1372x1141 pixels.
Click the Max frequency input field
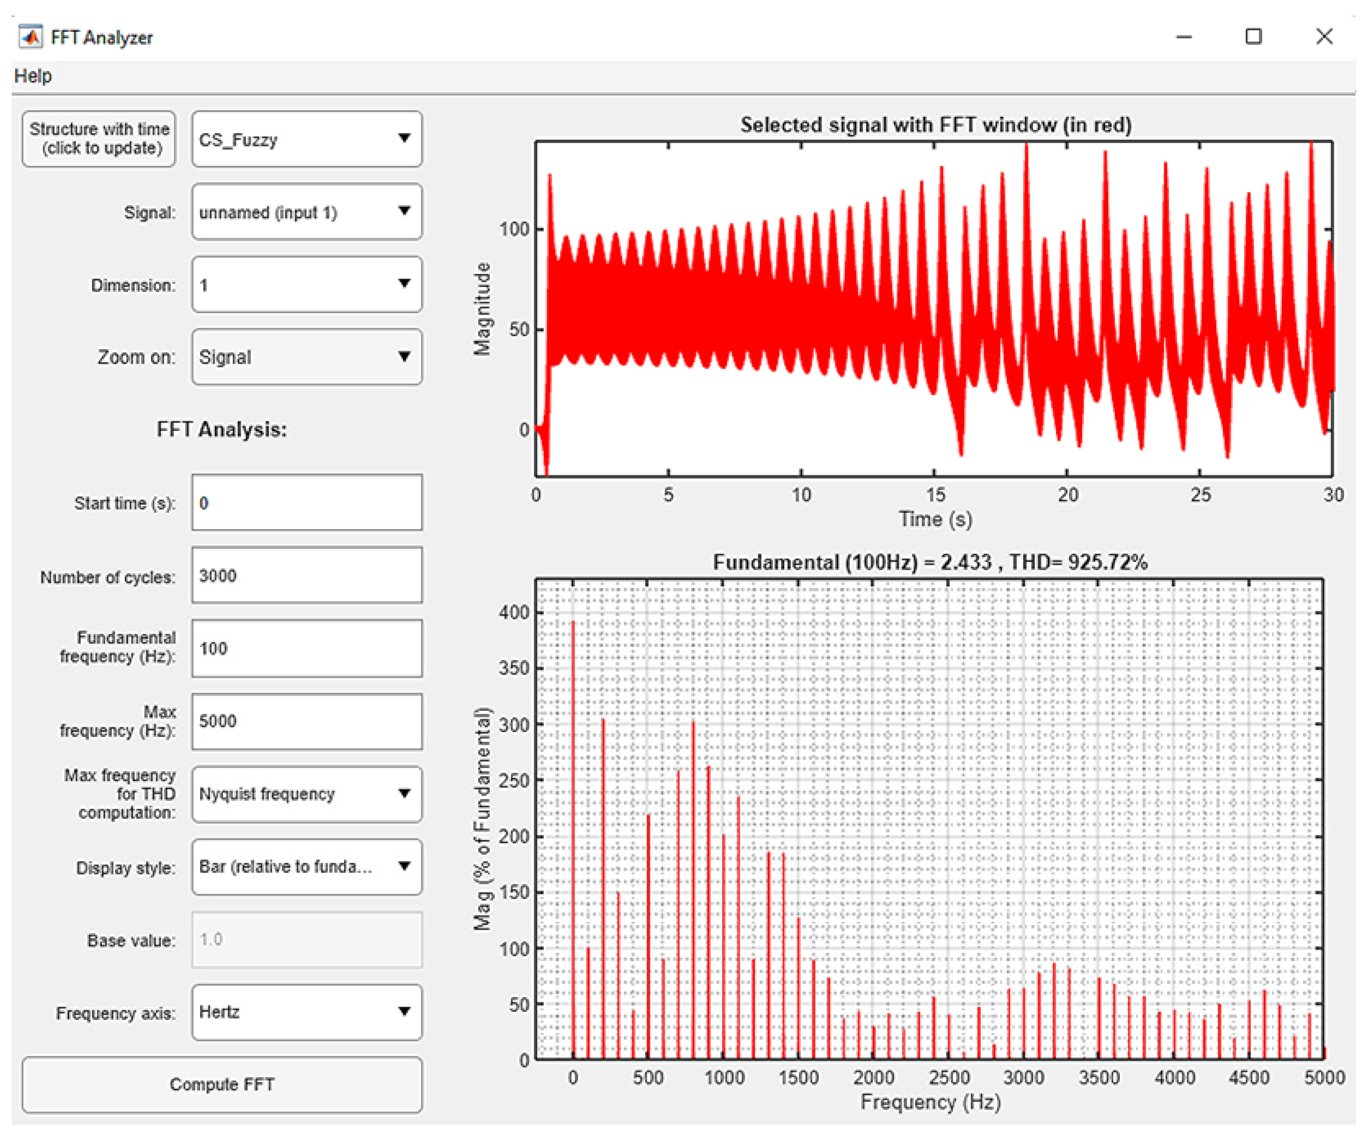click(x=306, y=721)
